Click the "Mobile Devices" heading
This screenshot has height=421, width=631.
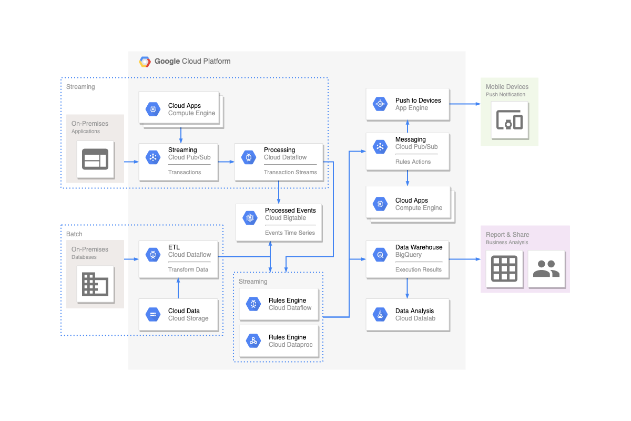(x=507, y=87)
